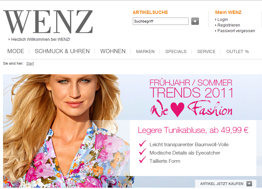The image size is (262, 189).
Task: Click the Artikel jetzt kaufen button
Action: tap(225, 184)
